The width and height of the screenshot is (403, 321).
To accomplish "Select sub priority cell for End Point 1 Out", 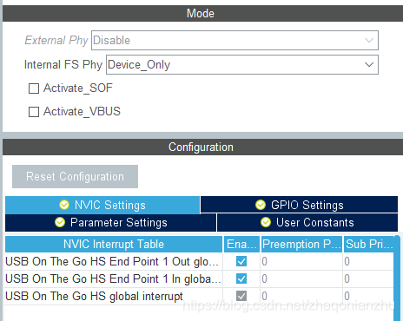I will click(368, 261).
